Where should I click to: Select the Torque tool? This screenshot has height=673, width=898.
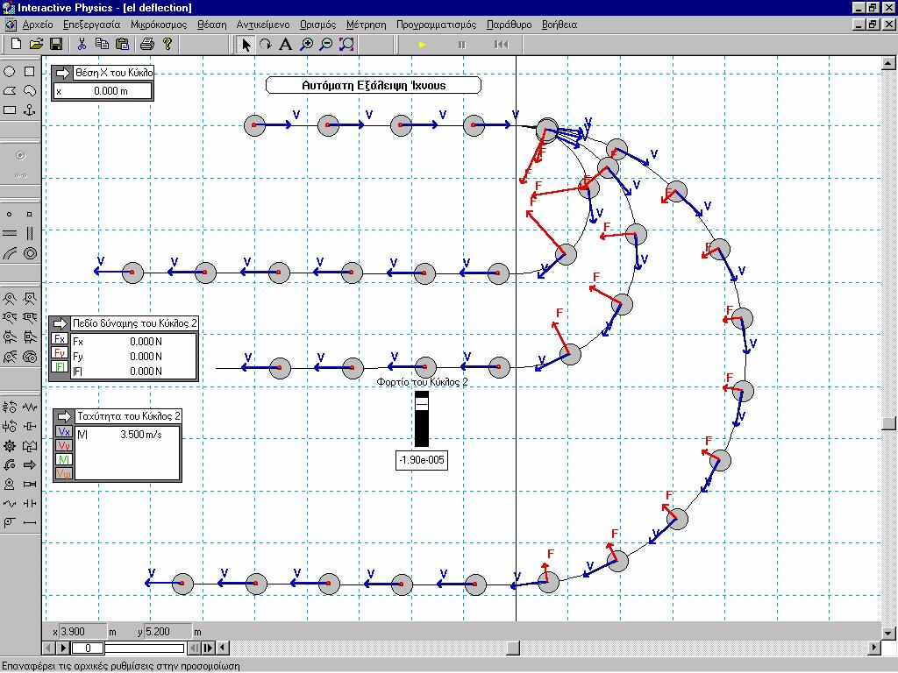click(x=10, y=464)
